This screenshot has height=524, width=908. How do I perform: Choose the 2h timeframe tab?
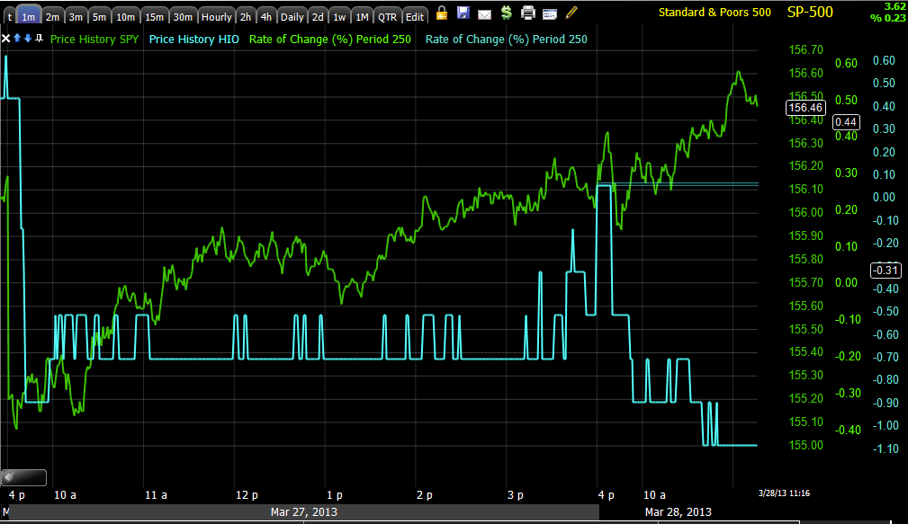point(246,17)
